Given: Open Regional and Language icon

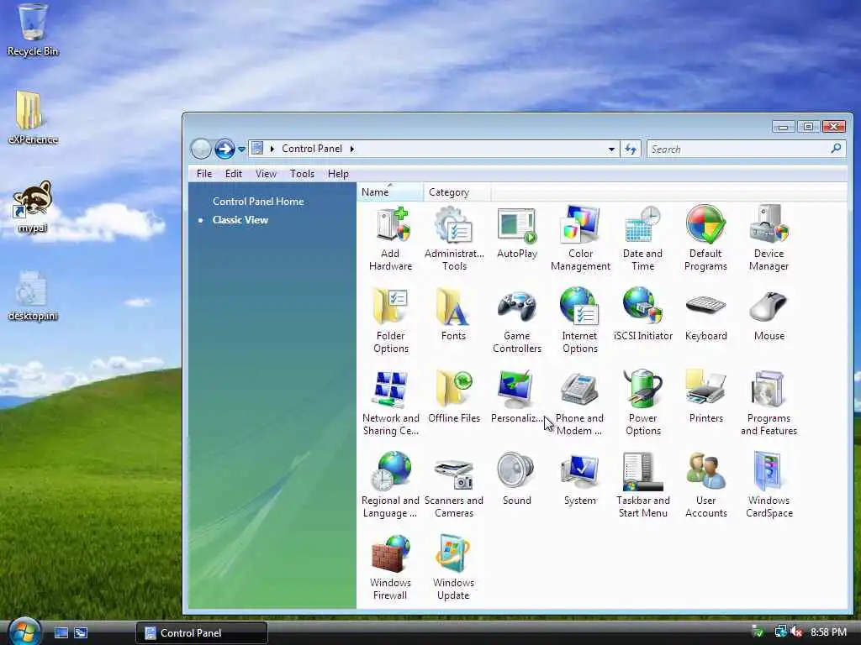Looking at the screenshot, I should pyautogui.click(x=391, y=485).
